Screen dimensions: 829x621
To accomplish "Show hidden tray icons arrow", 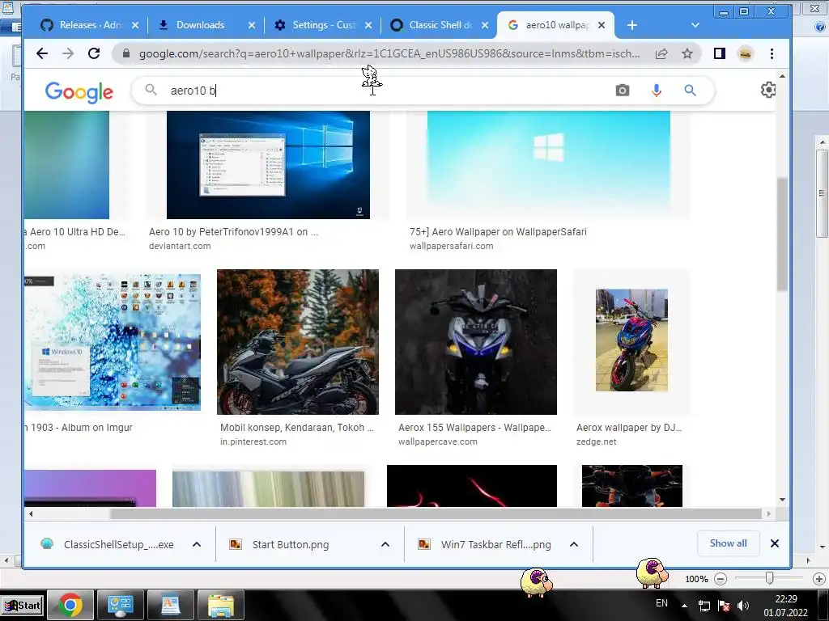I will (x=684, y=606).
